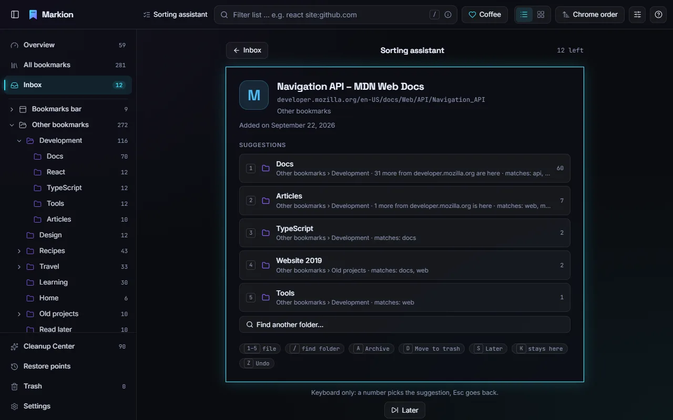Choose the Website 2019 suggestion
673x420 pixels.
click(405, 265)
